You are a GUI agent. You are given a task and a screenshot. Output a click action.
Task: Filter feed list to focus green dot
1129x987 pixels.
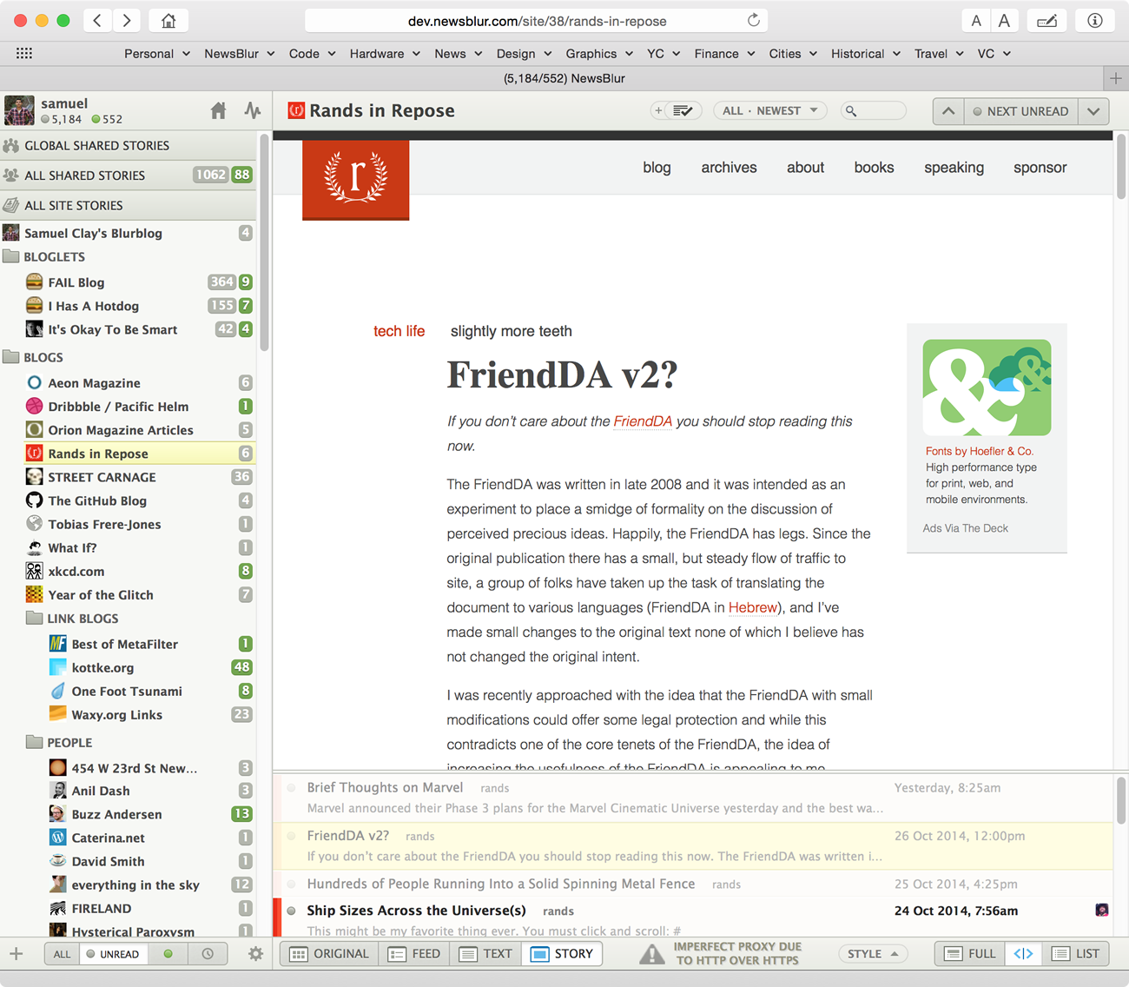coord(168,954)
